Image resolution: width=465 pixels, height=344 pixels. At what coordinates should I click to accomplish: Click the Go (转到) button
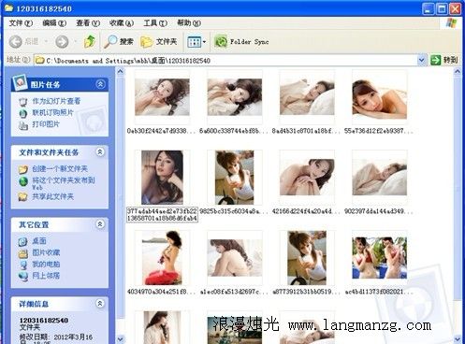[444, 60]
